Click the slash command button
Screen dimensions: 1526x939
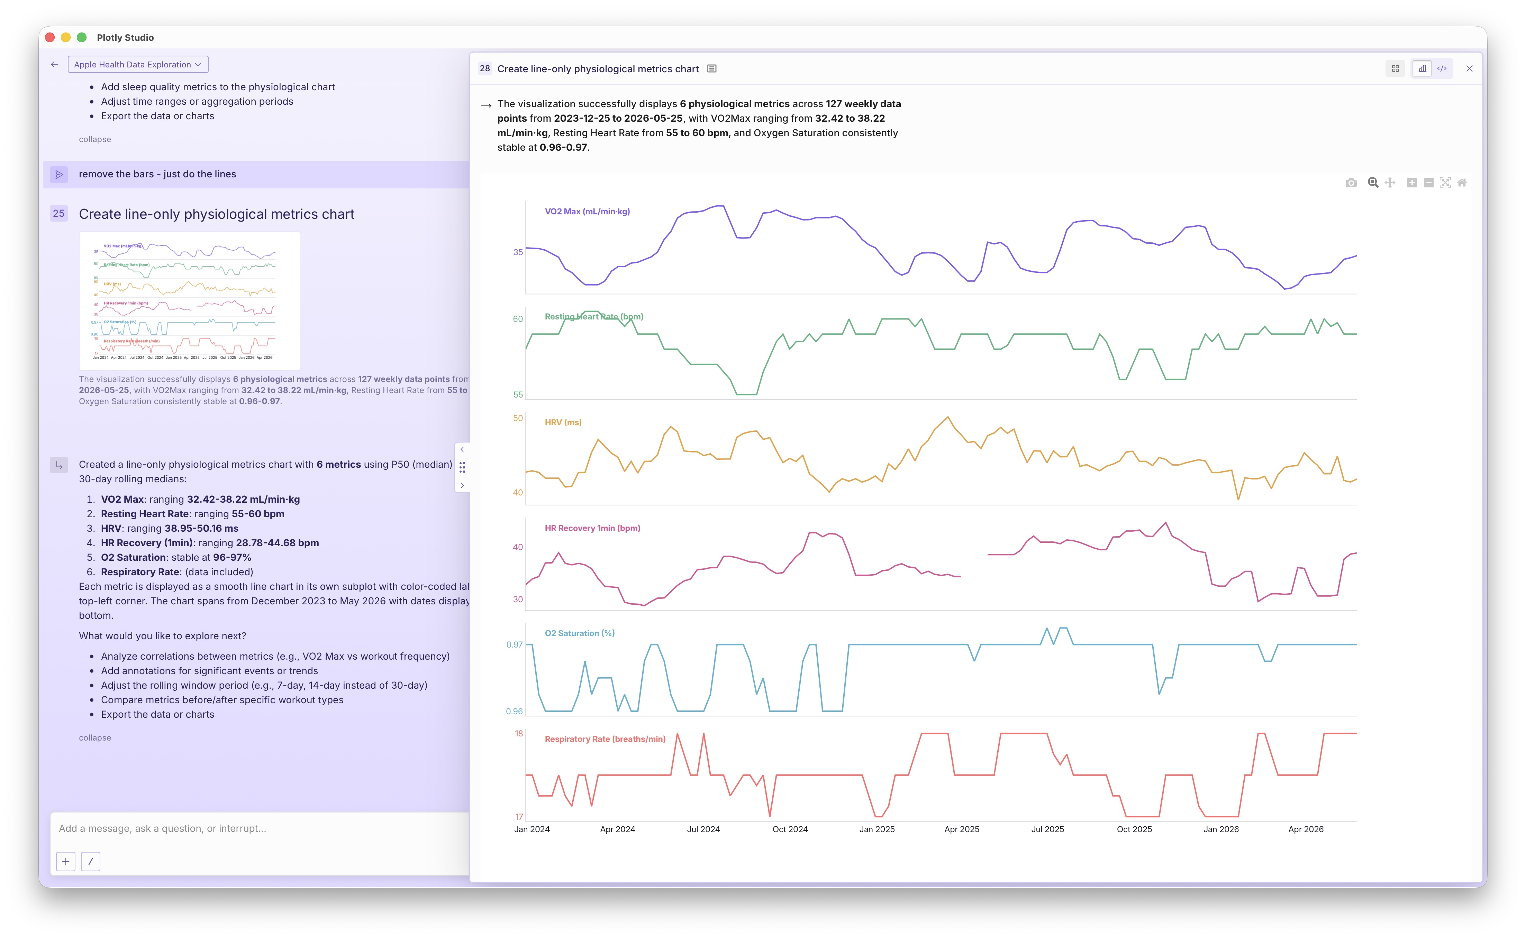pos(91,861)
